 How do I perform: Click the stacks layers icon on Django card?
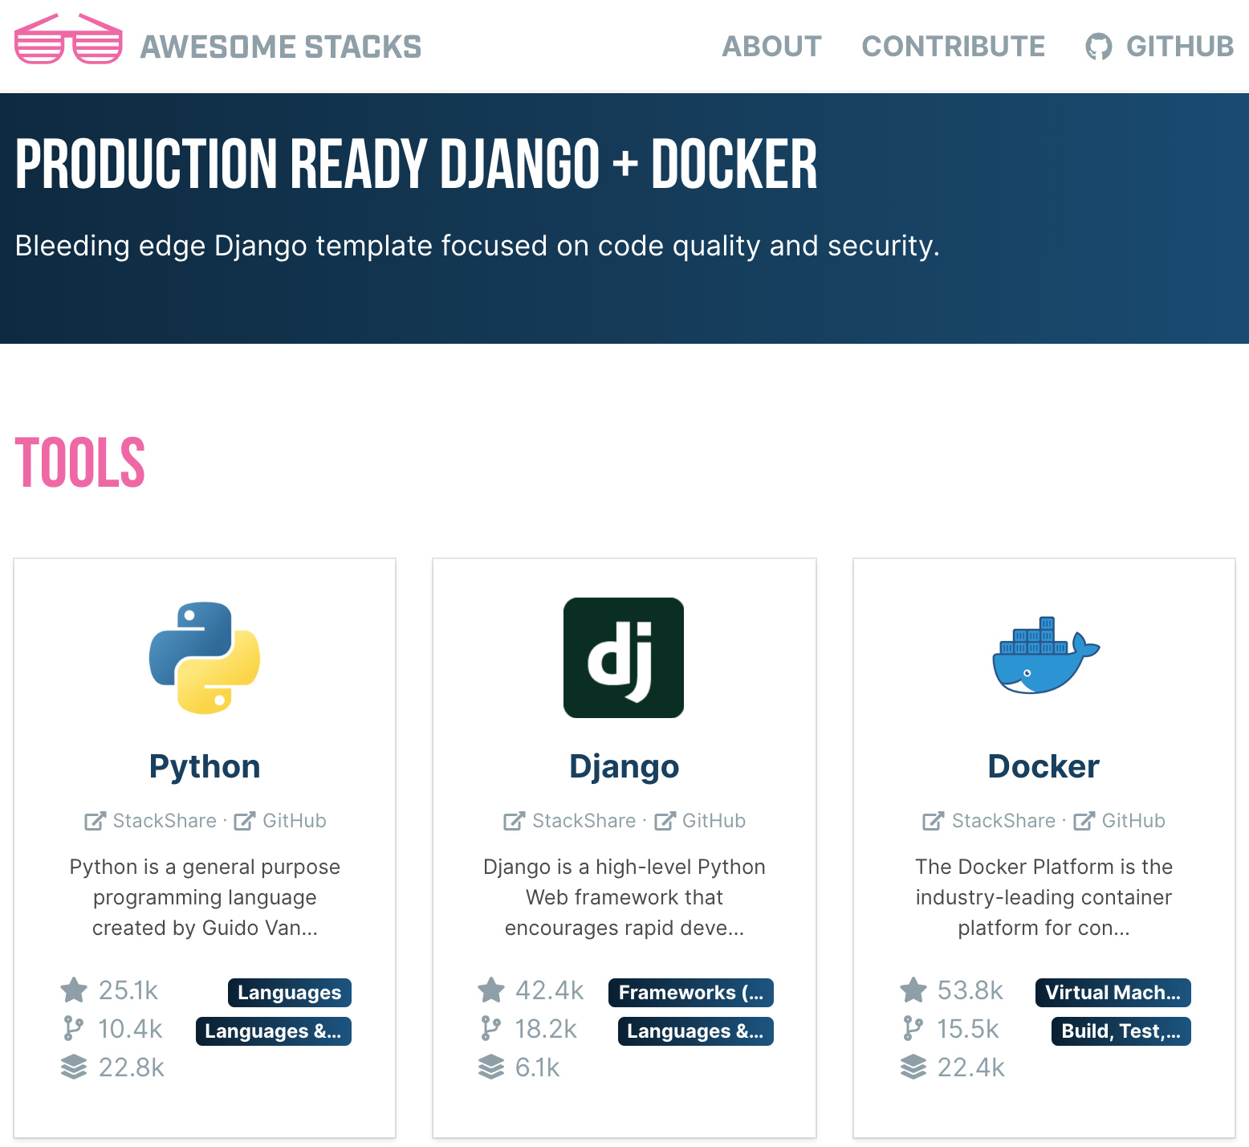pyautogui.click(x=491, y=1067)
